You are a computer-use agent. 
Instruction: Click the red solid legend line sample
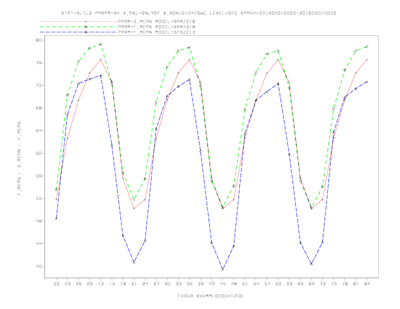(78, 21)
